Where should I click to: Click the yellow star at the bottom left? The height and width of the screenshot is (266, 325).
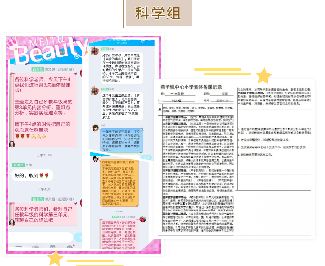point(56,257)
